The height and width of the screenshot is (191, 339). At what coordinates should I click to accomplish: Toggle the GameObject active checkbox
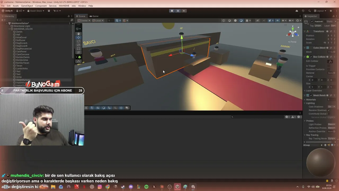pos(312,21)
